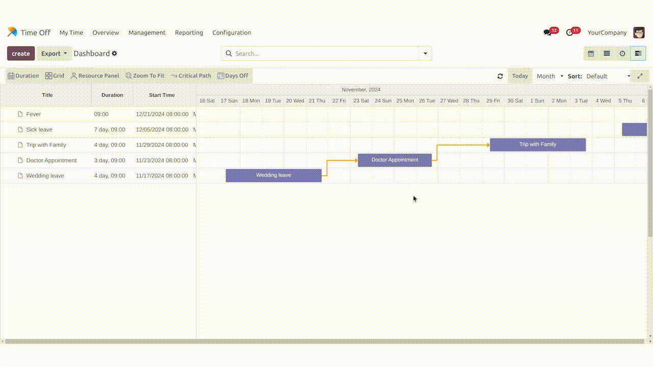Switch to list view

(607, 54)
